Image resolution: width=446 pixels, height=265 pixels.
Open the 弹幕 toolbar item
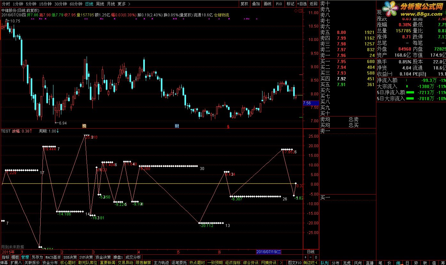pos(4,262)
